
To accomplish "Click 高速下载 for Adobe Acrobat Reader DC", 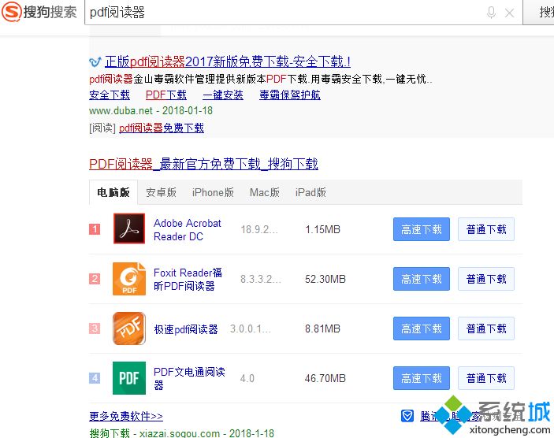I will tap(422, 229).
